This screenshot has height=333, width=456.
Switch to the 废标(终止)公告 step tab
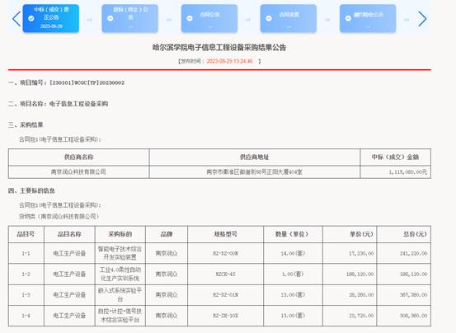130,18
